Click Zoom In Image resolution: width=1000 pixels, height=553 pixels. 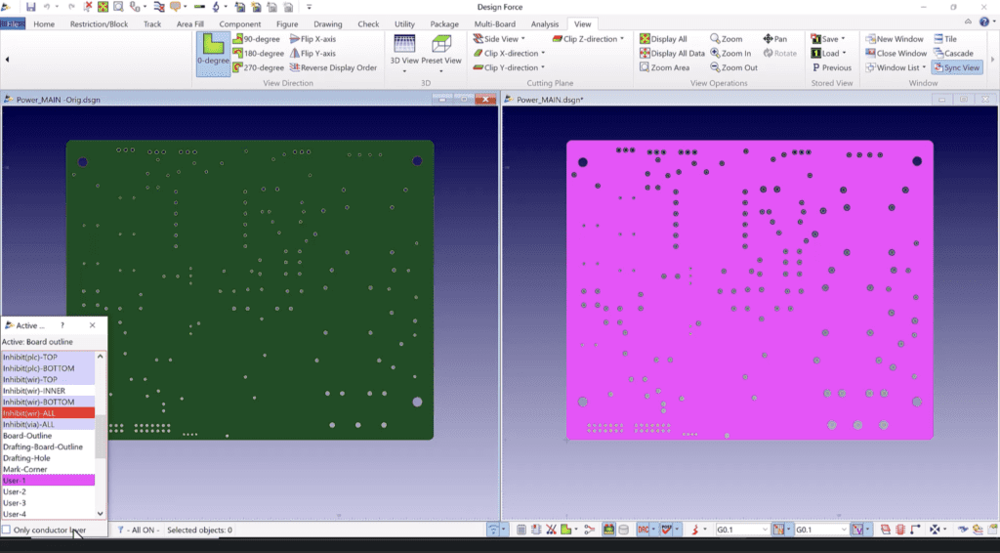click(730, 54)
